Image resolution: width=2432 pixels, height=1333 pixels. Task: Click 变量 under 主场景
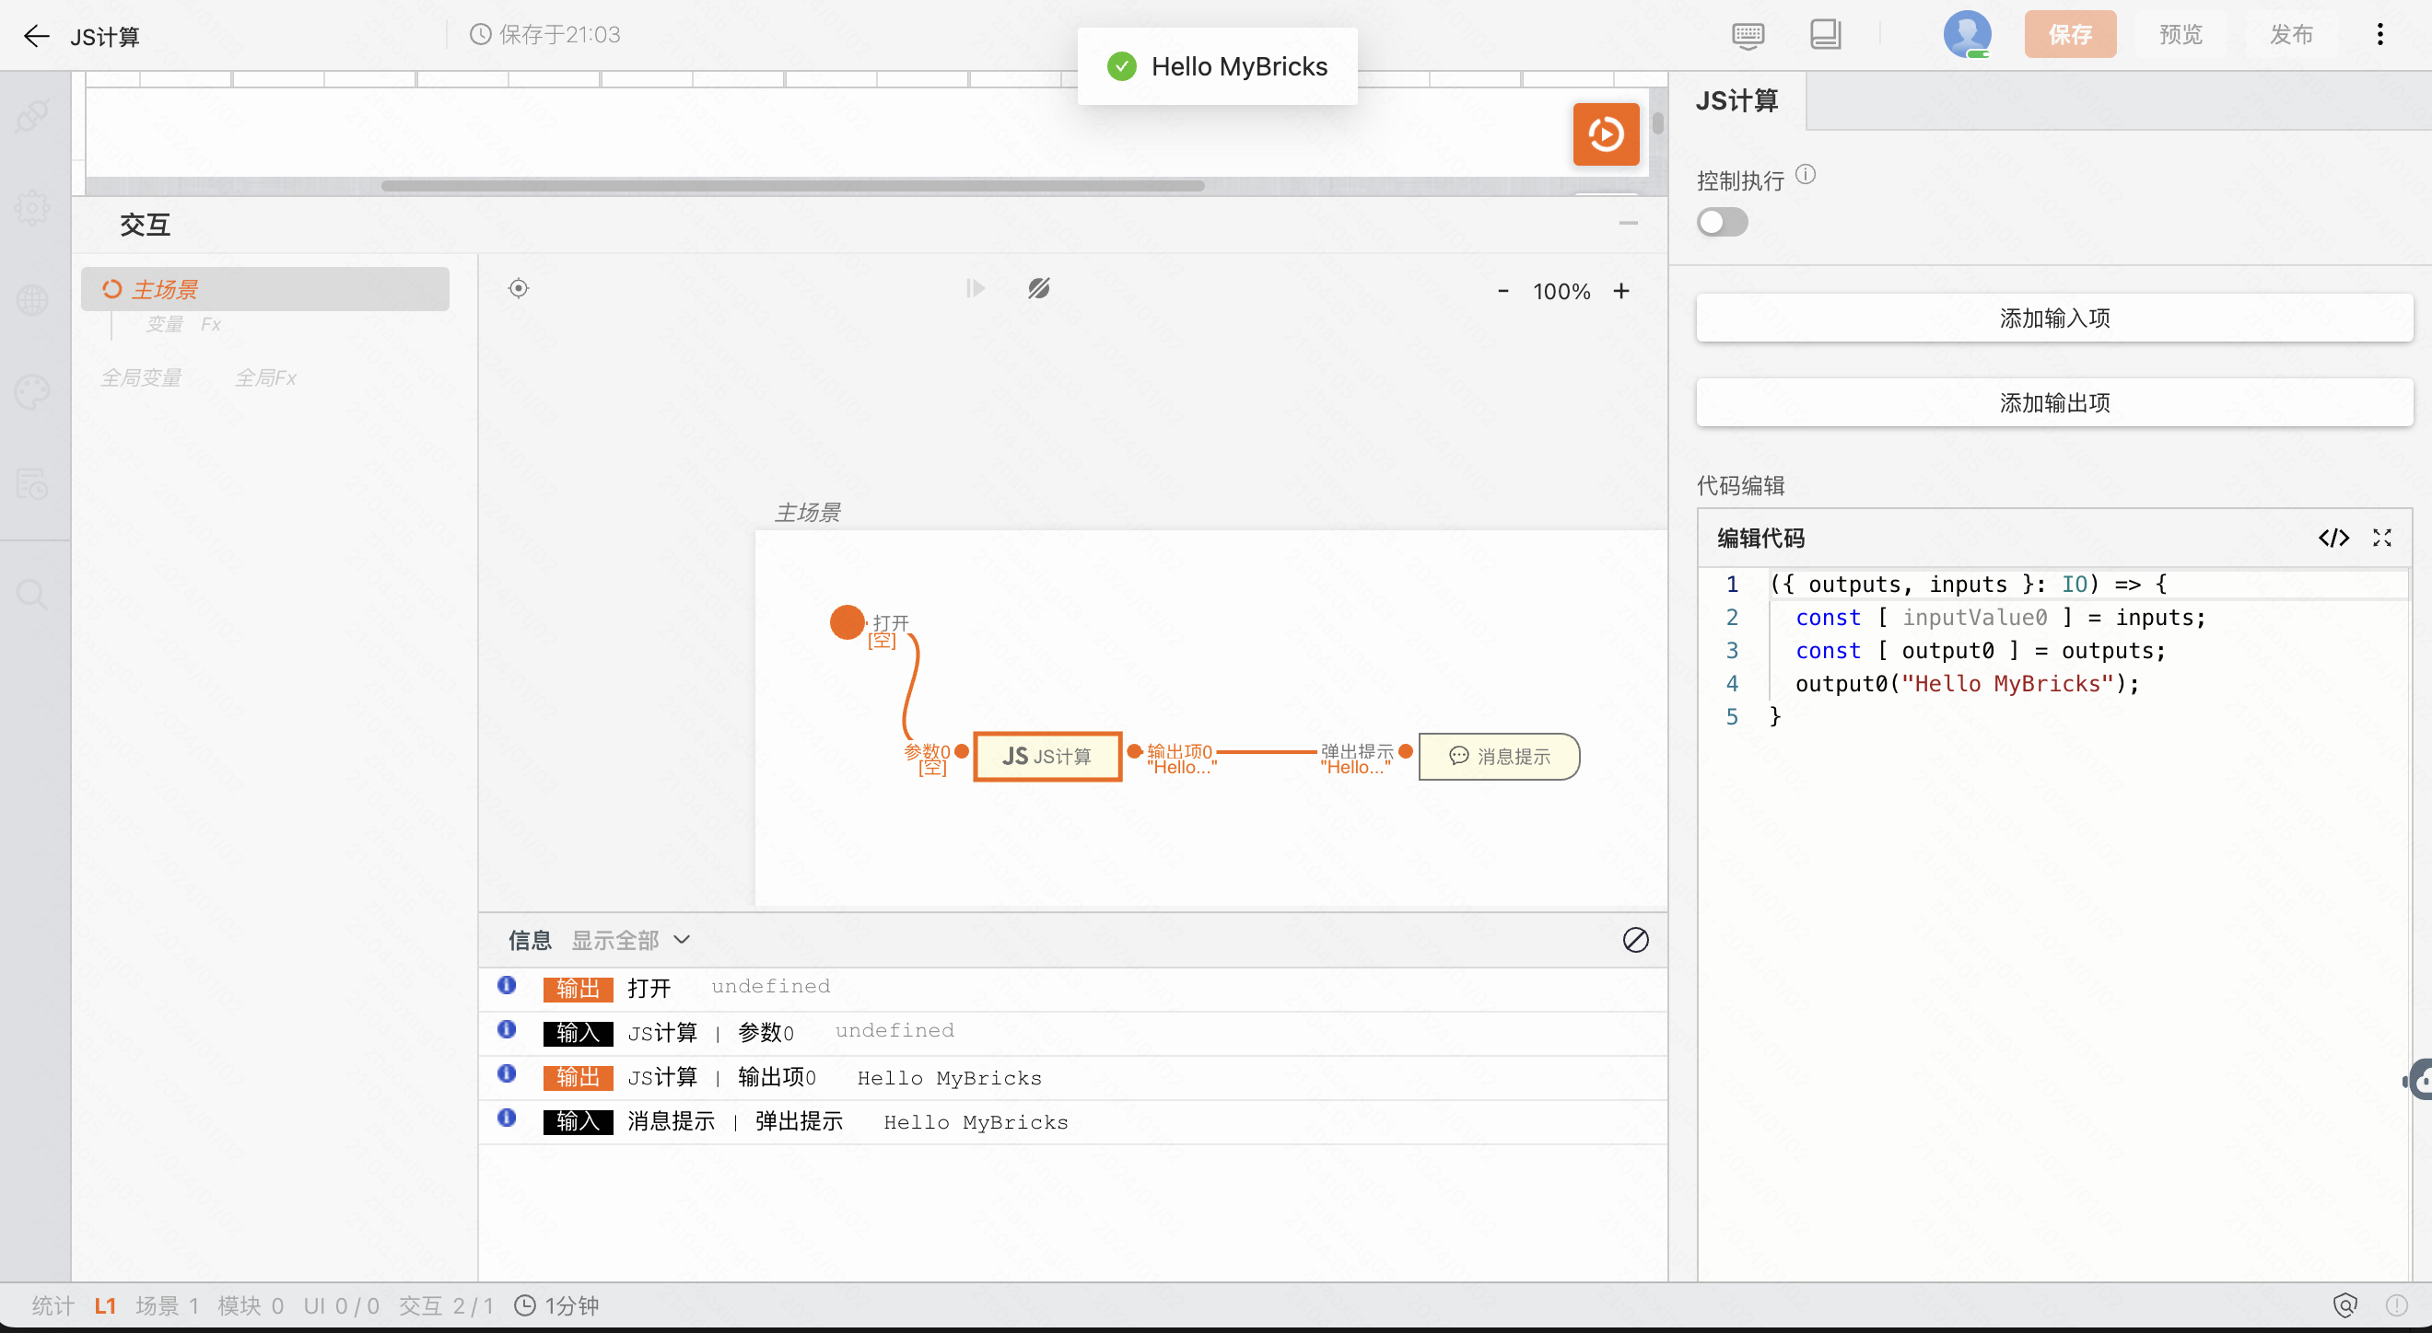(164, 323)
